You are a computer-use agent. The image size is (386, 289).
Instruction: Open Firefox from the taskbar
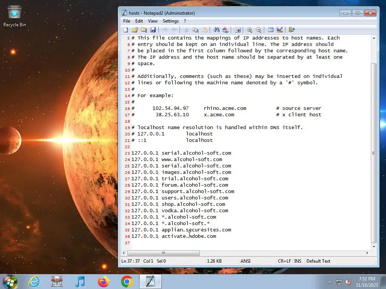click(104, 281)
